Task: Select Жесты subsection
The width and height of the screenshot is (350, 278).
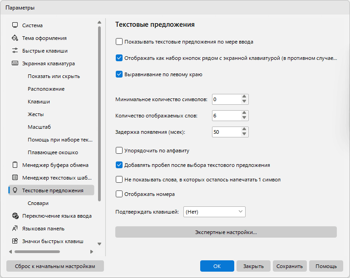Action: click(36, 114)
